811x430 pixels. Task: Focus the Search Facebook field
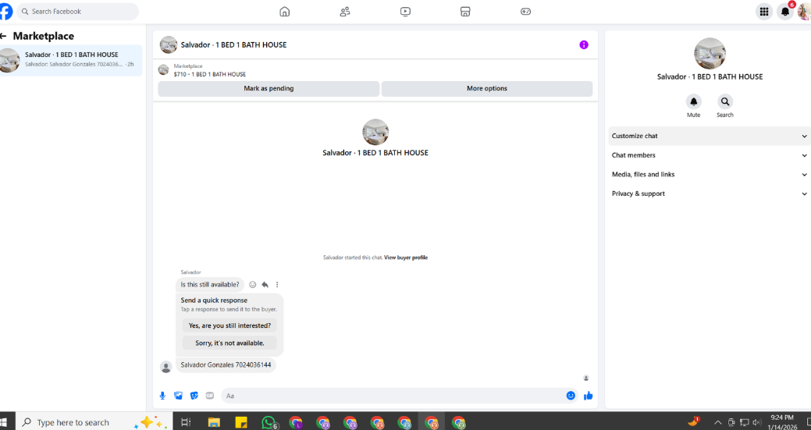pos(77,12)
